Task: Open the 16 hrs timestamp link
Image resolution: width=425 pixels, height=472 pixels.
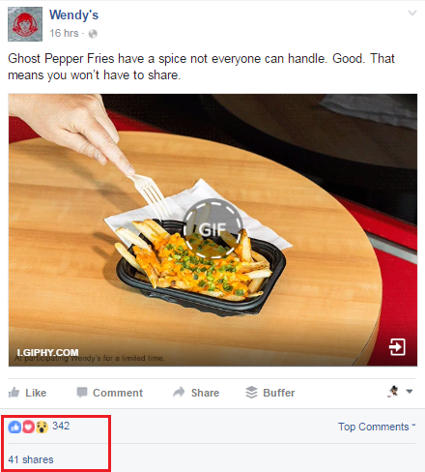Action: click(64, 33)
